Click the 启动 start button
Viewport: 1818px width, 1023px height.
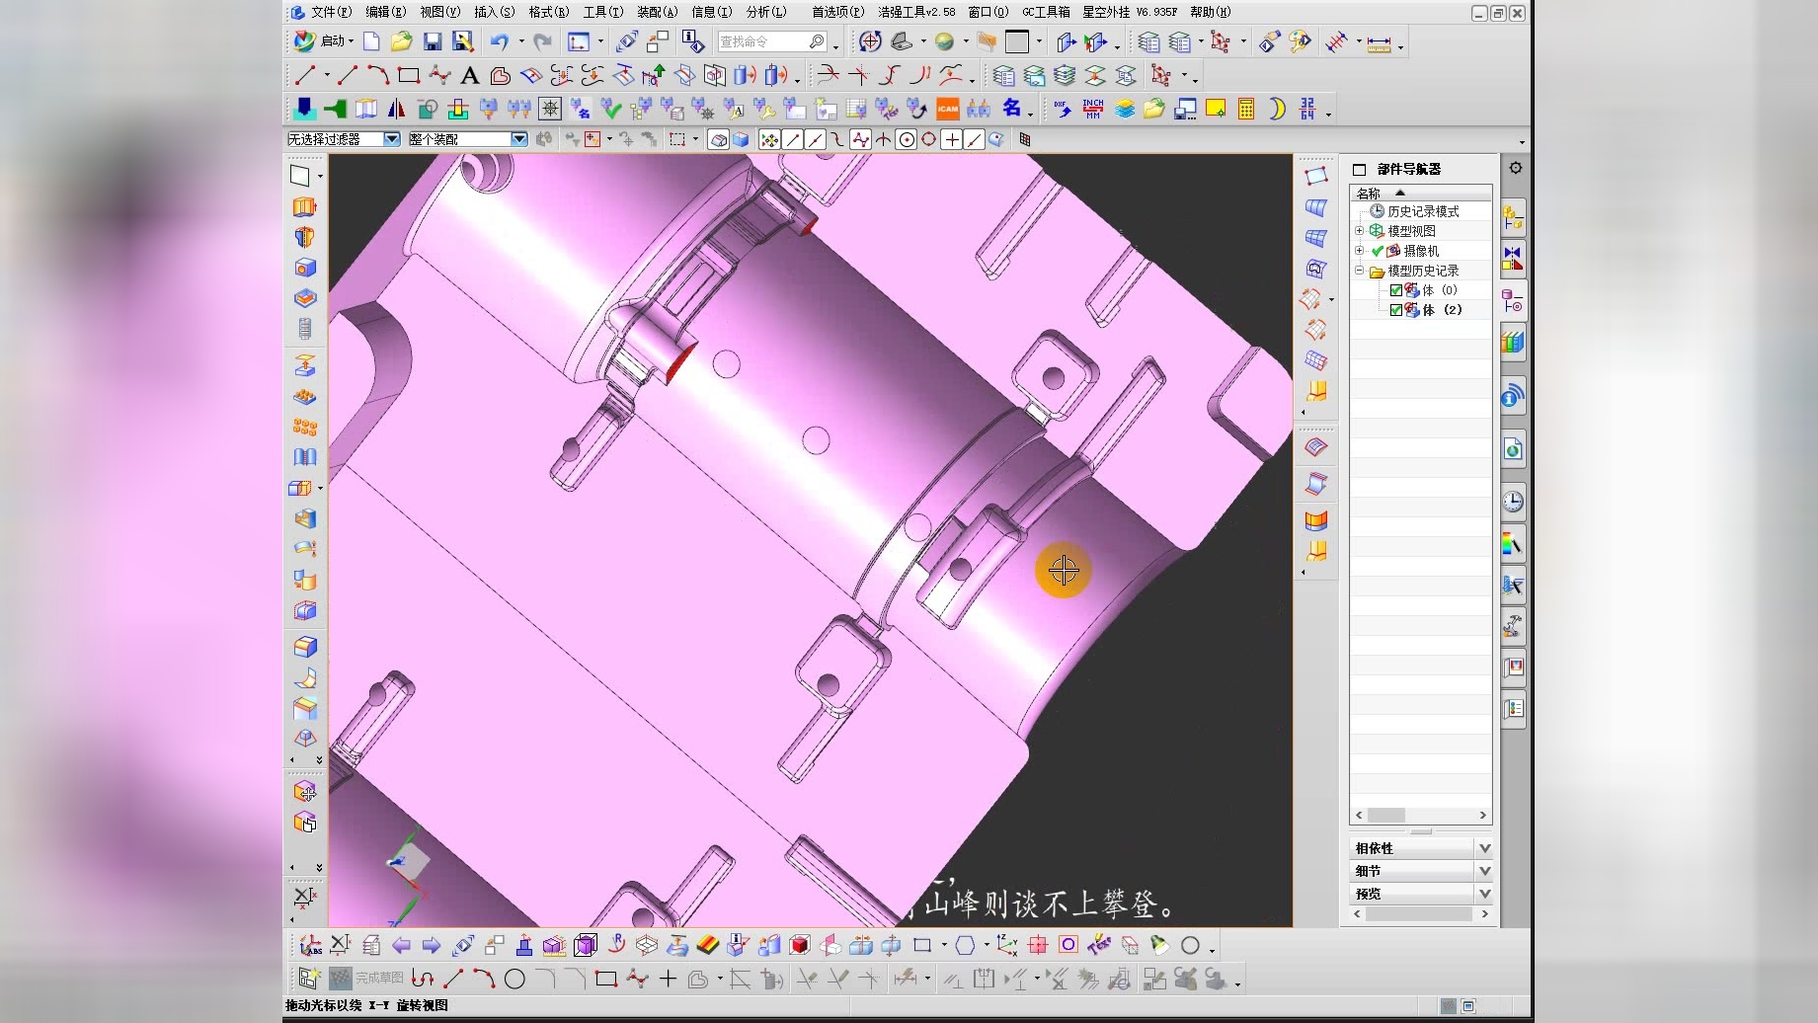[x=323, y=41]
